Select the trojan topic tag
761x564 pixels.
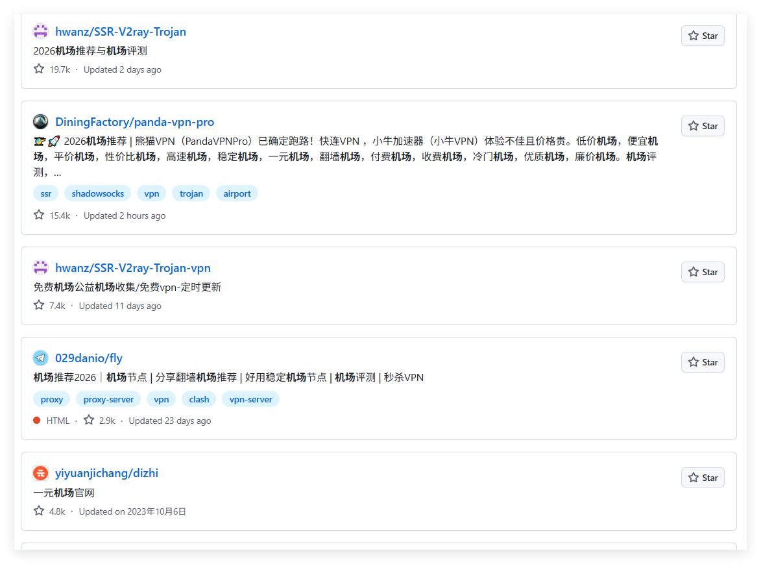click(191, 193)
